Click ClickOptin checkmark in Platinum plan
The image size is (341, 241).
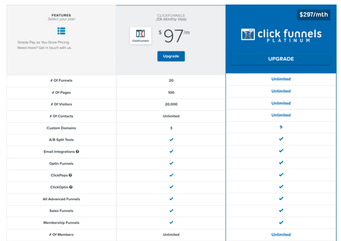[x=281, y=187]
